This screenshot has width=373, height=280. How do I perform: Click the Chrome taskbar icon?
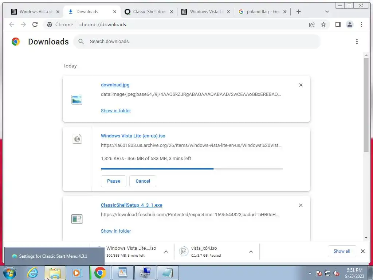pyautogui.click(x=100, y=273)
